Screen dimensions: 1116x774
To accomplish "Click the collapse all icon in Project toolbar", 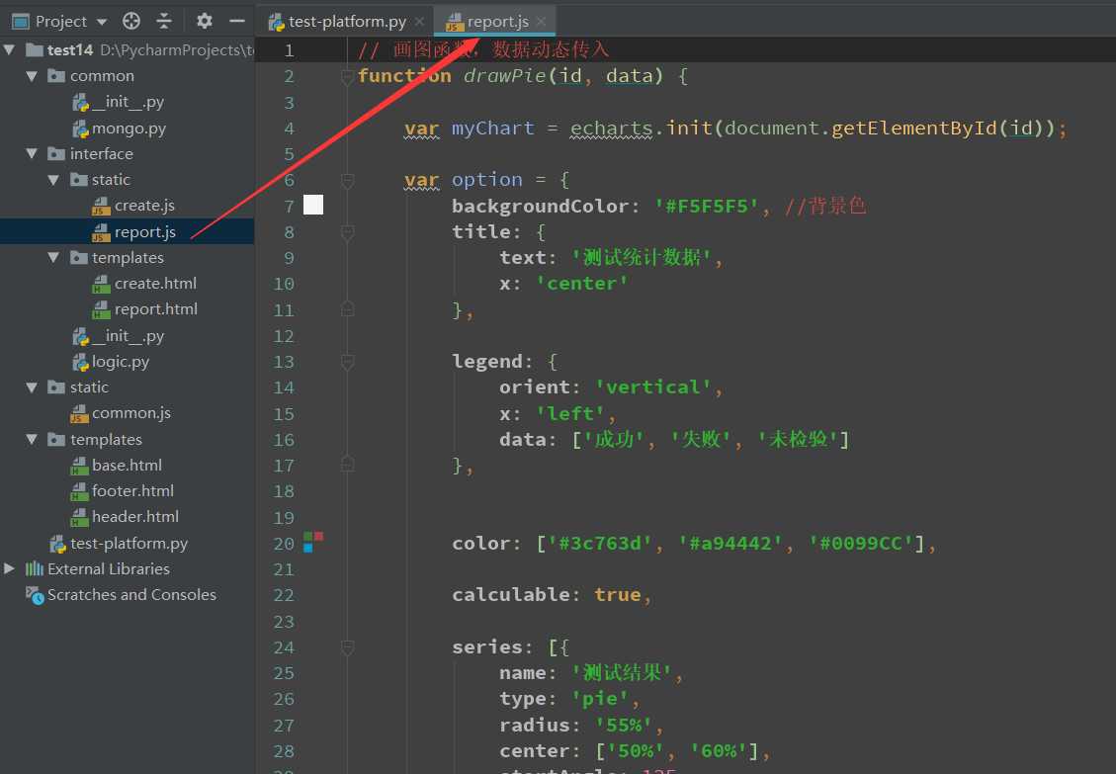I will click(164, 22).
